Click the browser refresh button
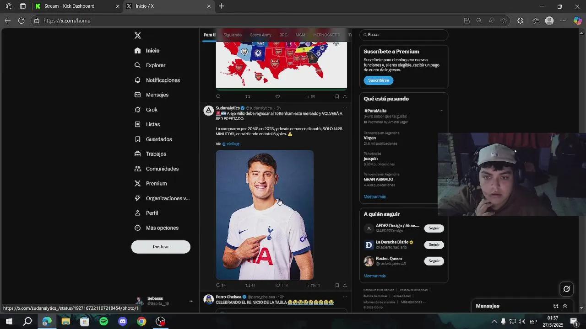 pyautogui.click(x=21, y=21)
